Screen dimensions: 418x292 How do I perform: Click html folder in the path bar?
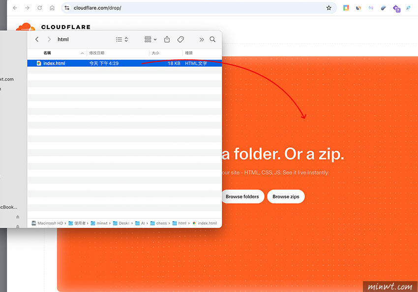click(179, 223)
